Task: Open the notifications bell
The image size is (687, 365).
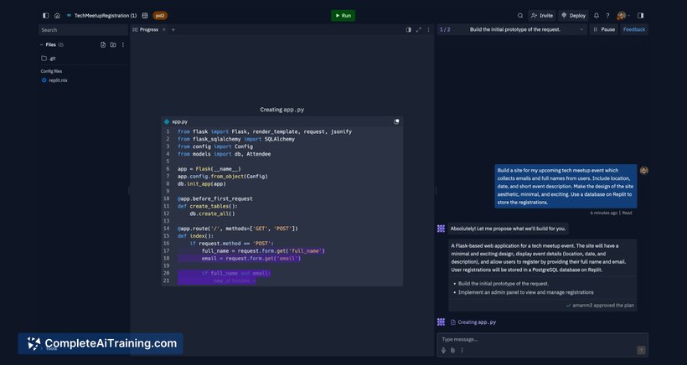Action: tap(597, 15)
